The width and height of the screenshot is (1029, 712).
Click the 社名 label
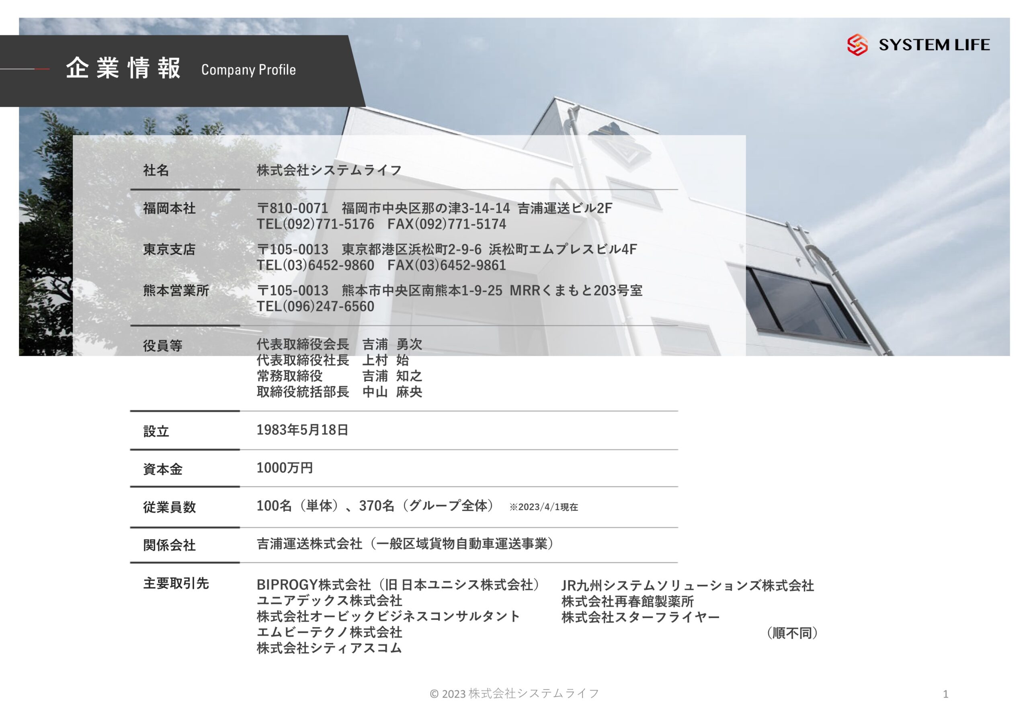tap(156, 170)
